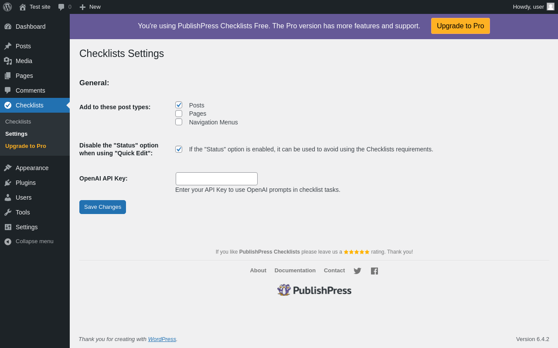
Task: Open PublishPress Facebook icon link
Action: point(374,271)
